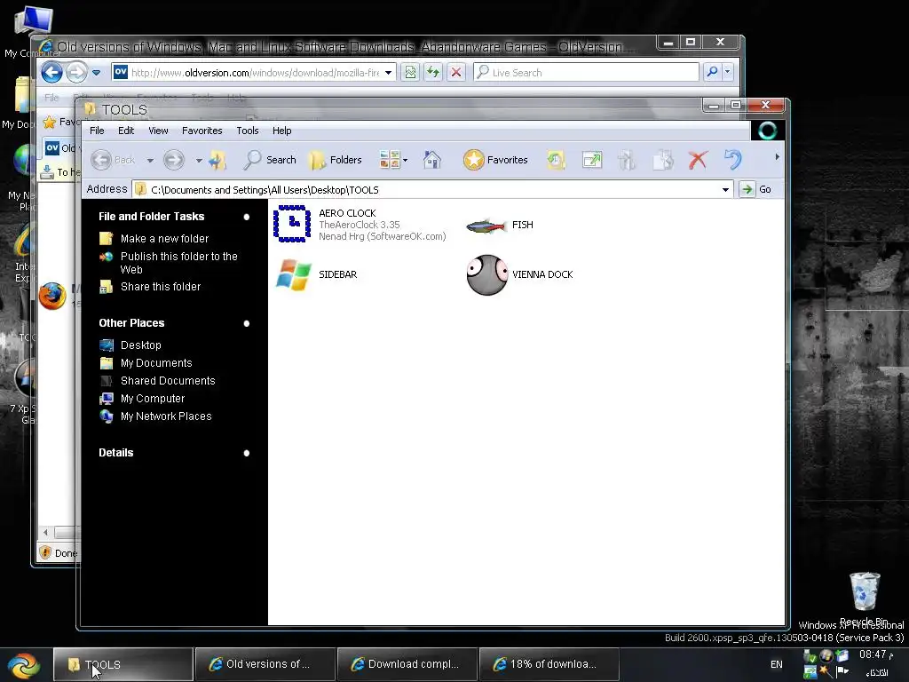Click the Firefox logo on the web page
The image size is (909, 682).
pos(52,296)
